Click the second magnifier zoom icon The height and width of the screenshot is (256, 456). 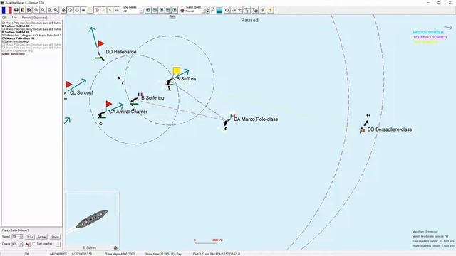coord(43,10)
